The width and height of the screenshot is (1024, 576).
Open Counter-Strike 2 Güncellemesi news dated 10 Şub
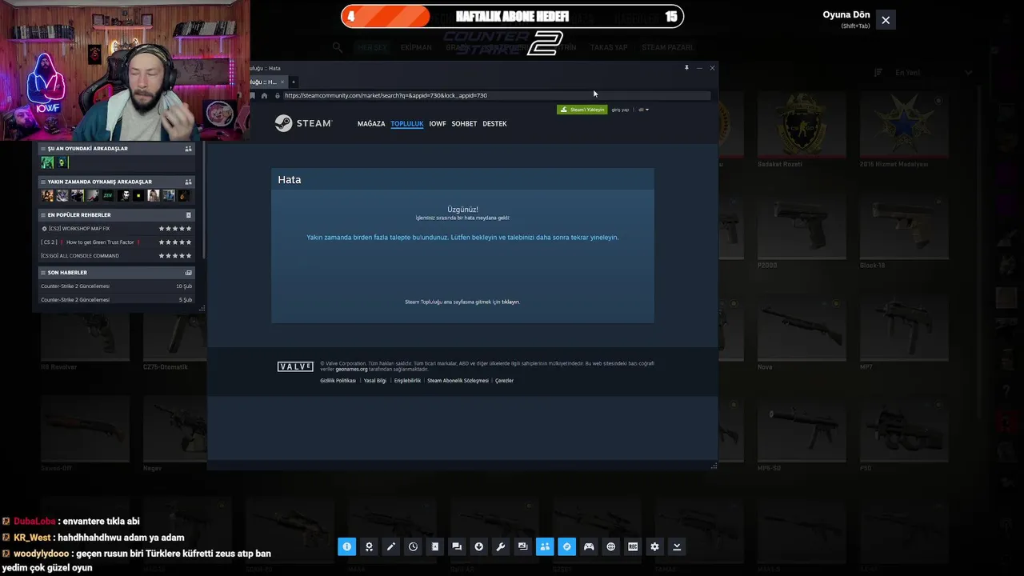(x=117, y=286)
